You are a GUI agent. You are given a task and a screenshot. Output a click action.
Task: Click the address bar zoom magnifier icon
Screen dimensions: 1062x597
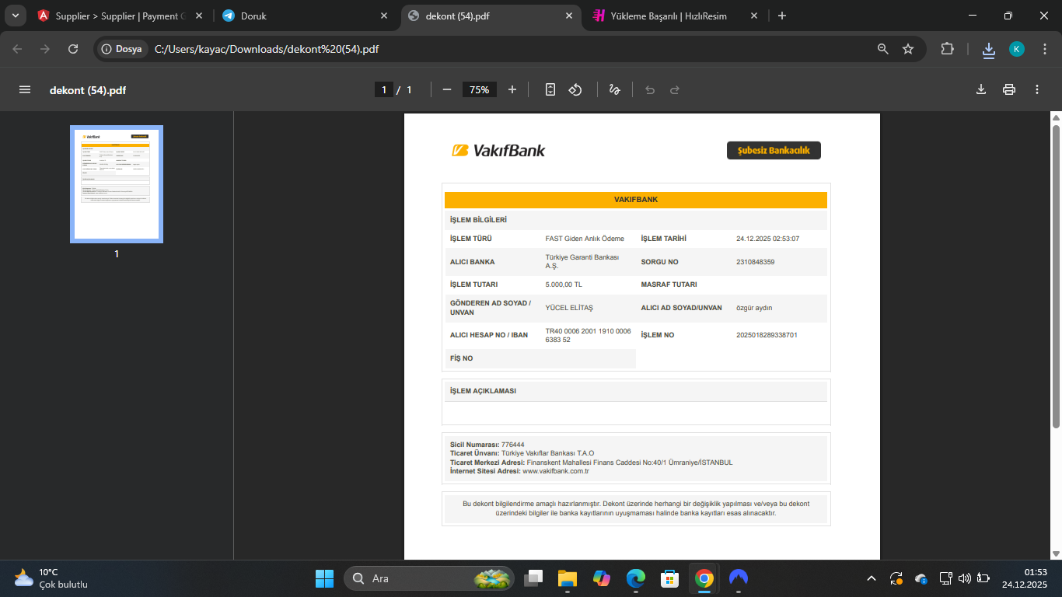click(883, 49)
